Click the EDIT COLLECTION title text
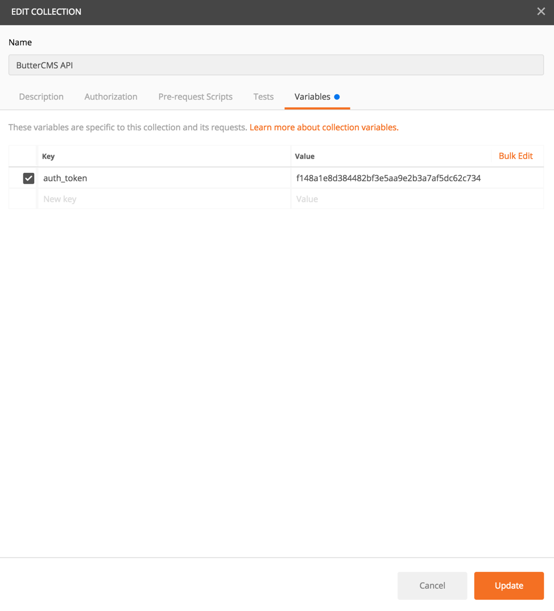The height and width of the screenshot is (611, 554). point(46,12)
